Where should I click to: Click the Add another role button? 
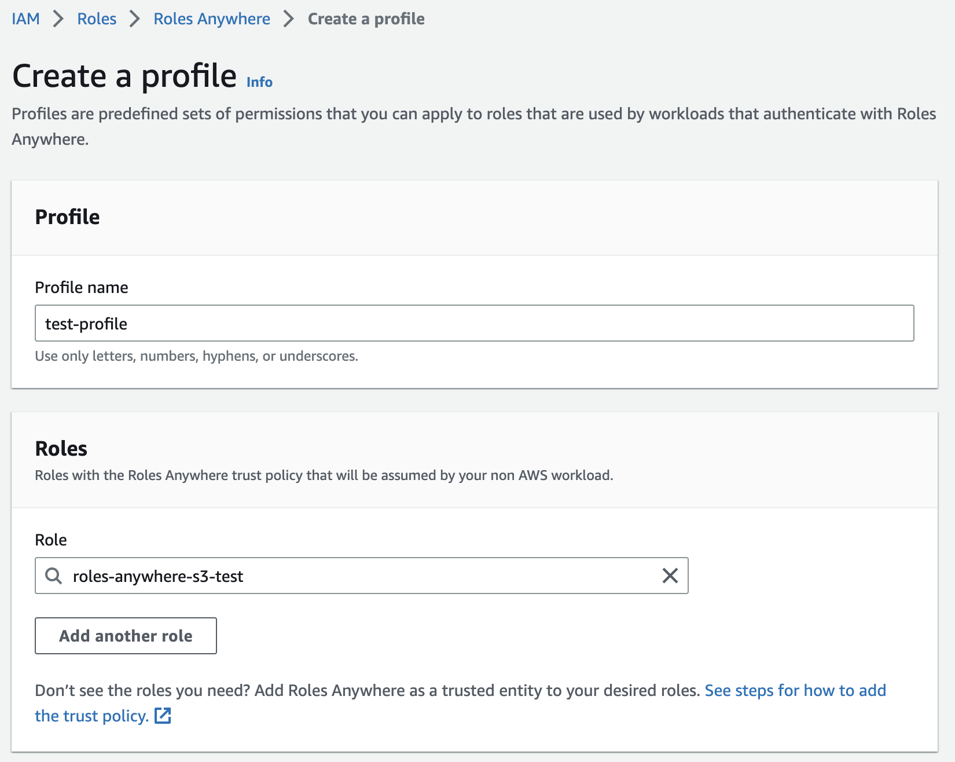[x=126, y=636]
